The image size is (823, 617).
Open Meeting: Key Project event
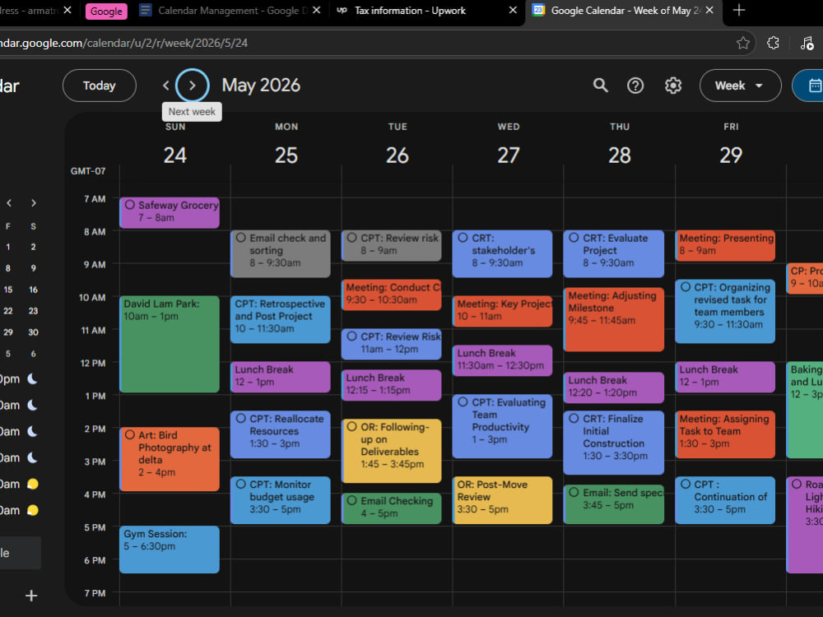(x=503, y=311)
